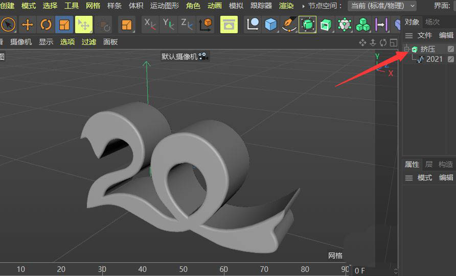Switch to the 场次 tab
Screen dimensions: 456x276
(432, 22)
